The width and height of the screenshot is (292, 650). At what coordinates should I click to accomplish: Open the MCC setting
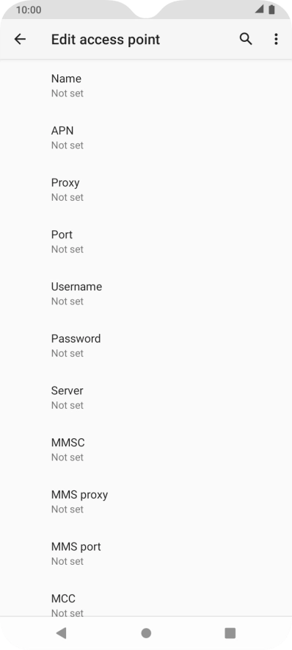click(146, 599)
